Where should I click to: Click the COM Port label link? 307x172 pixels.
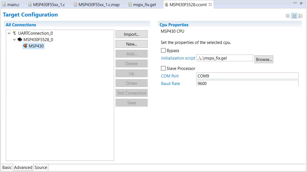(x=170, y=76)
